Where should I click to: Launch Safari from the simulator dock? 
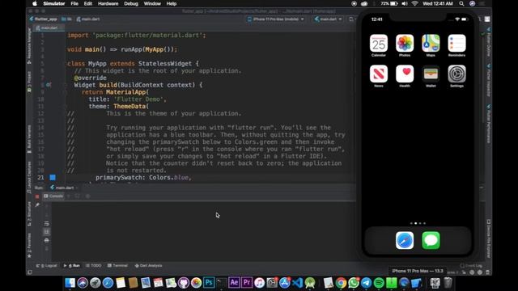(405, 240)
